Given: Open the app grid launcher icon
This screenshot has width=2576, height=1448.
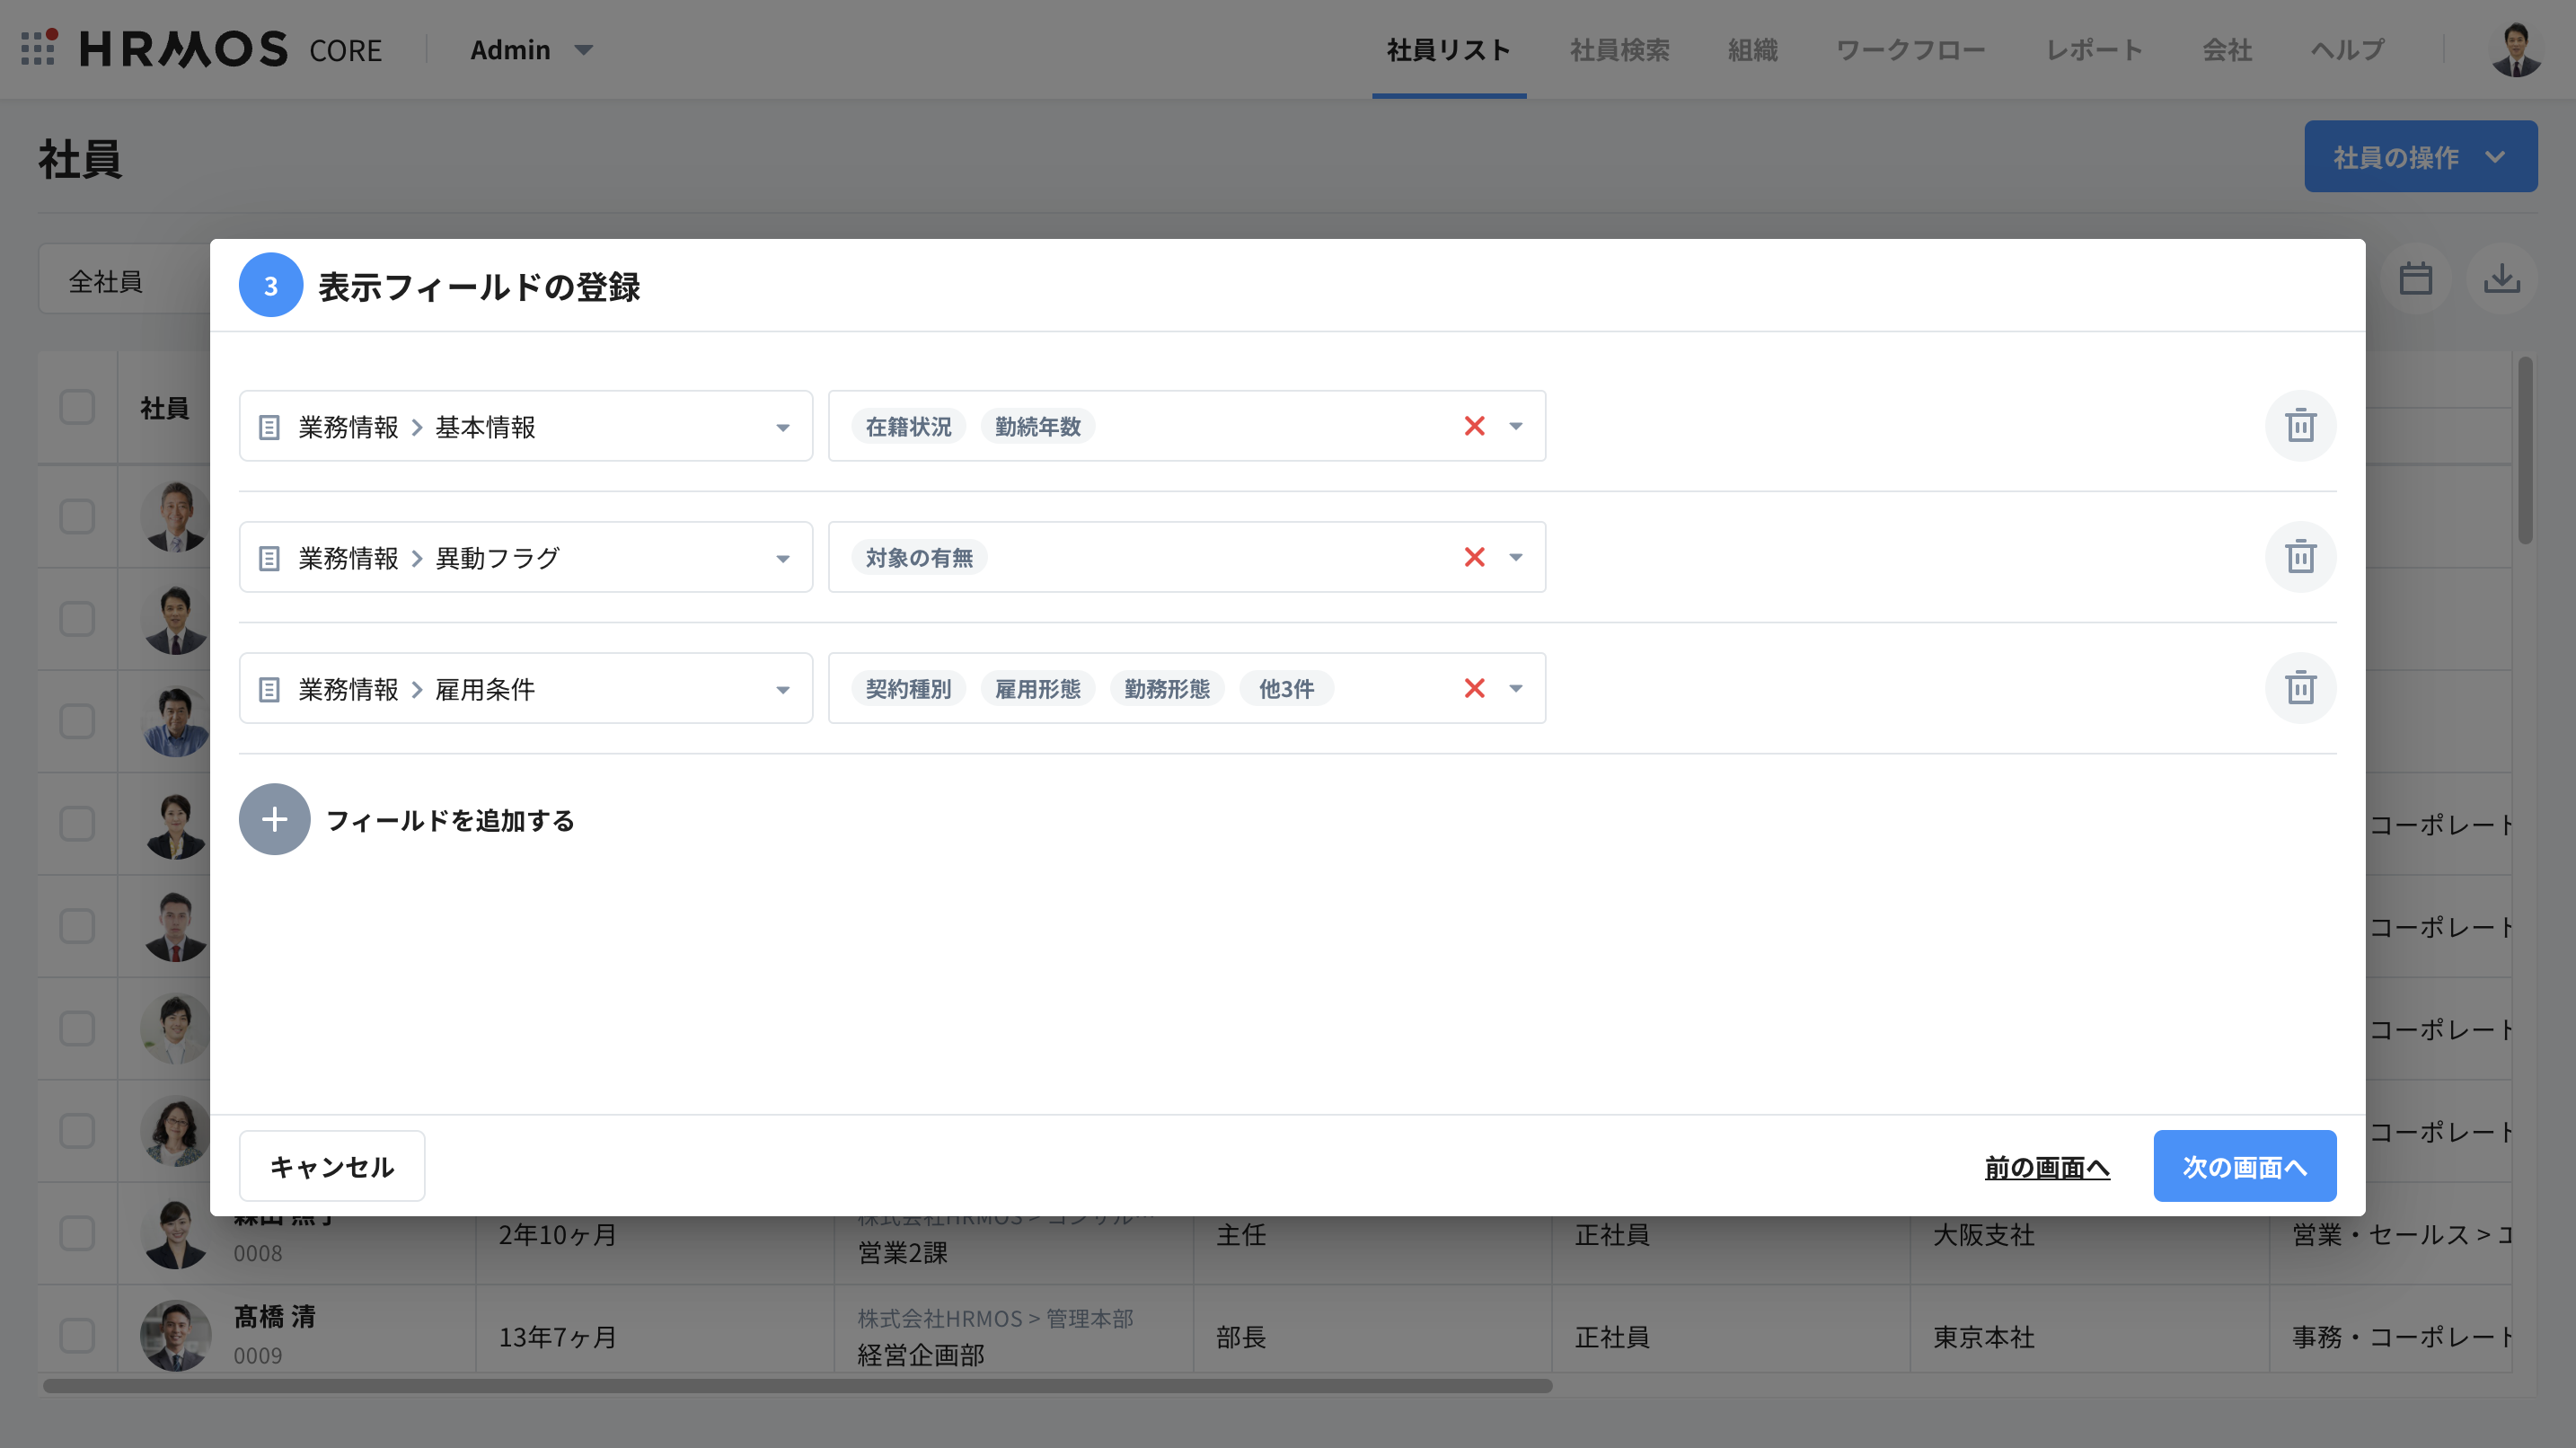Looking at the screenshot, I should point(38,48).
